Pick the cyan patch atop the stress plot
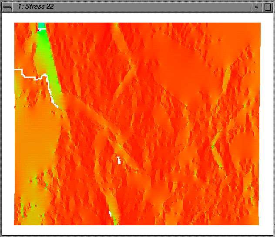The width and height of the screenshot is (275, 237). click(x=41, y=25)
